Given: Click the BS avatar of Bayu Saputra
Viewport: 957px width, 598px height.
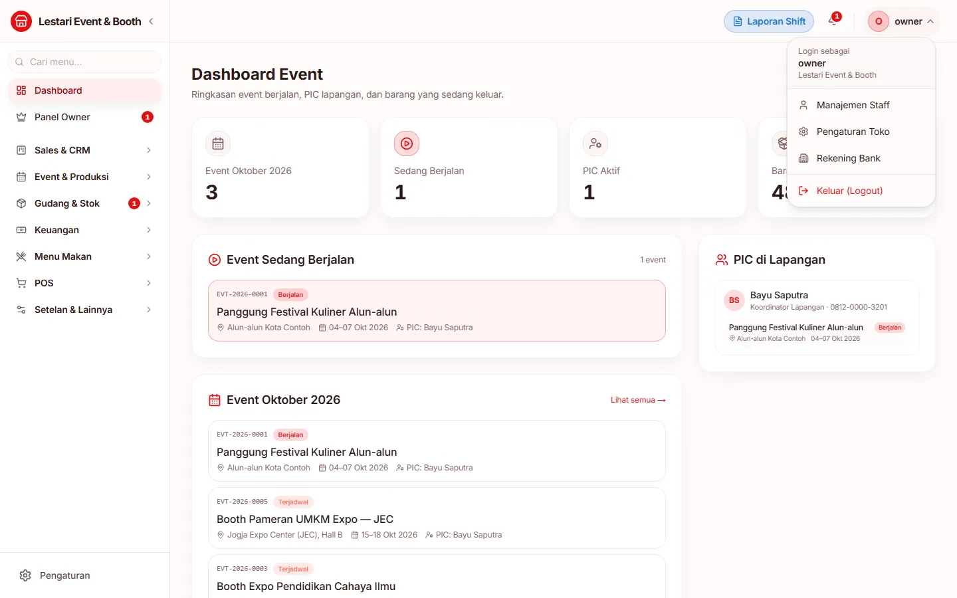Looking at the screenshot, I should tap(734, 300).
